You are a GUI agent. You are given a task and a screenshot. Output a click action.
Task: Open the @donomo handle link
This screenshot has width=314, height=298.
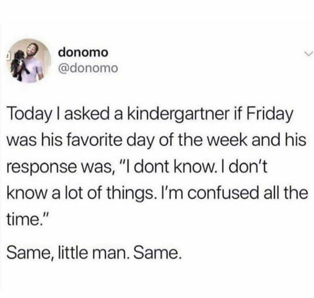[88, 69]
